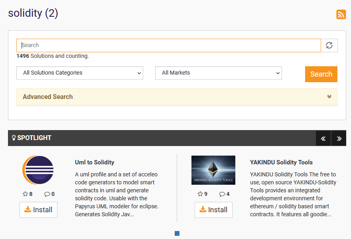Click Advanced Search heading
Viewport: 351px width, 239px height.
[x=48, y=97]
